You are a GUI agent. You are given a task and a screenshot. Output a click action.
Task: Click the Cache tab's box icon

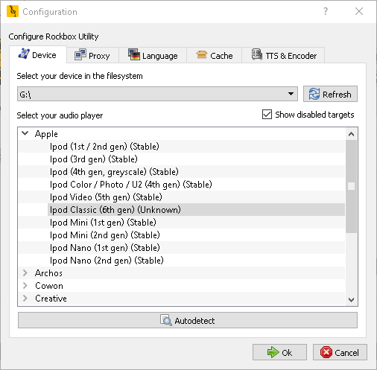201,54
